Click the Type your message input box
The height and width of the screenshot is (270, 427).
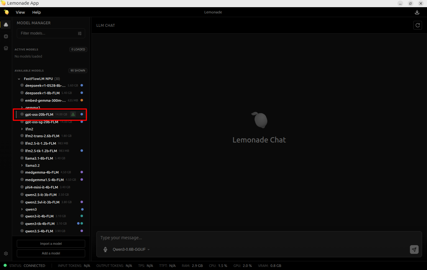coord(259,238)
